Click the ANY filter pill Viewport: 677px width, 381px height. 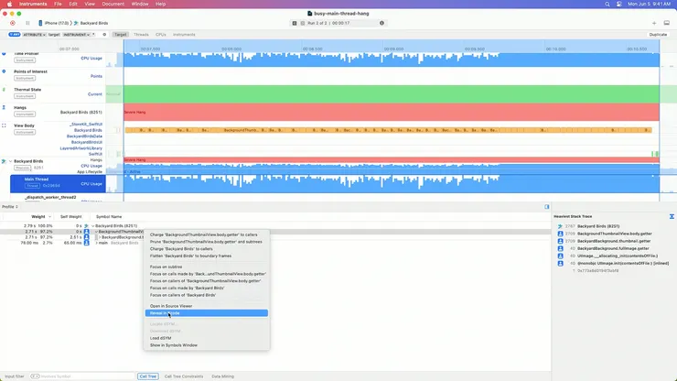click(15, 35)
